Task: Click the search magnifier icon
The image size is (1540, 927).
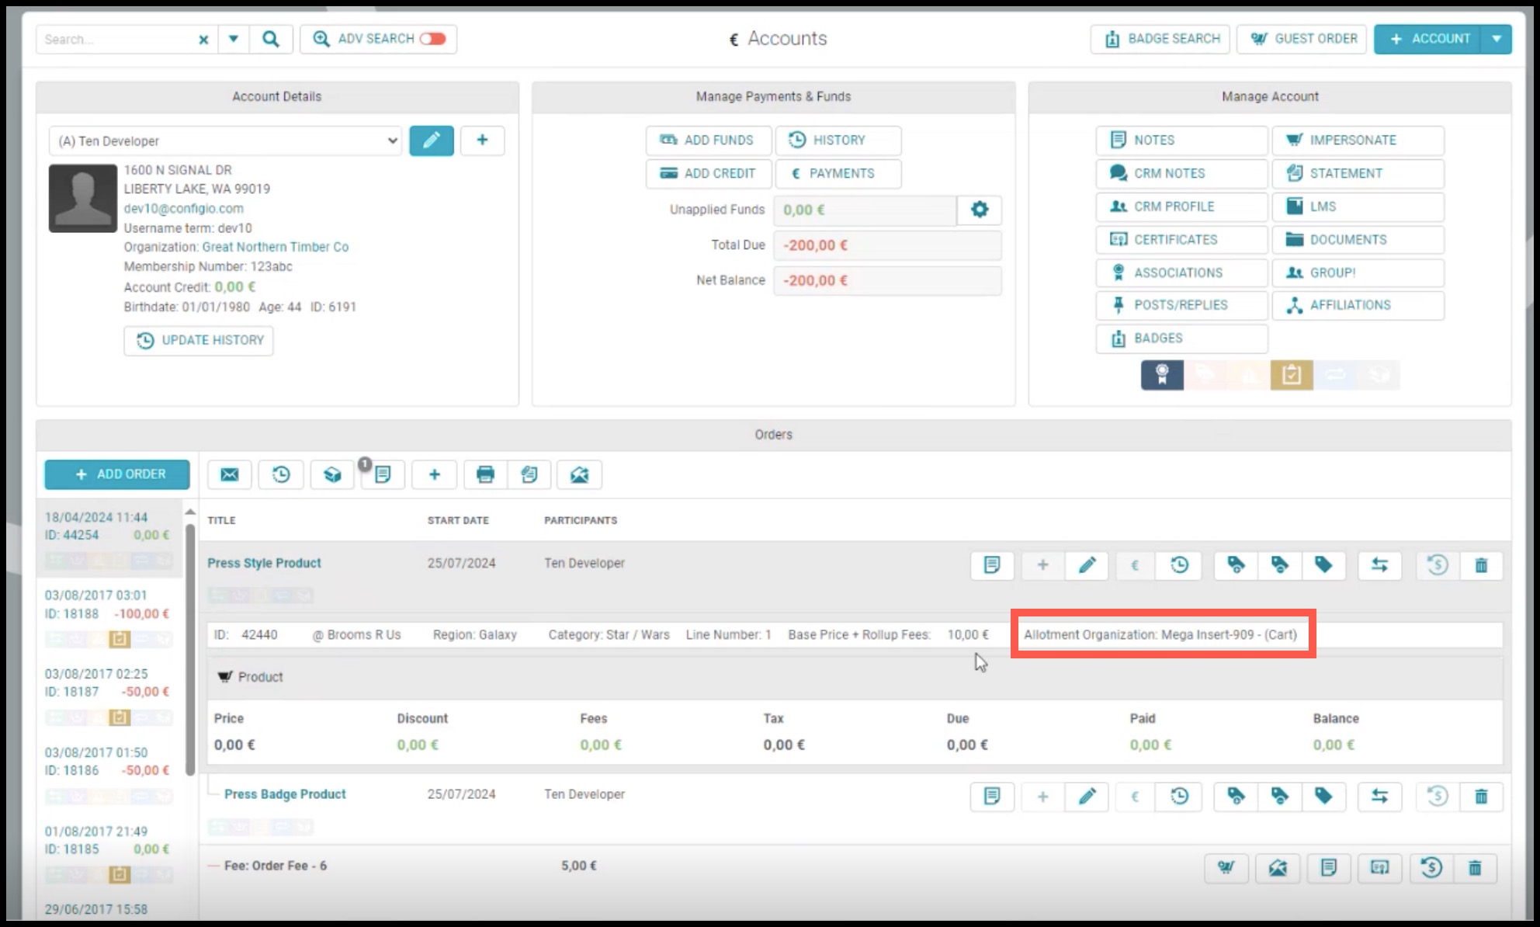Action: 270,39
